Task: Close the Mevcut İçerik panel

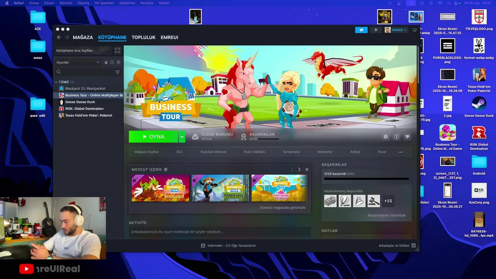Action: pyautogui.click(x=307, y=169)
